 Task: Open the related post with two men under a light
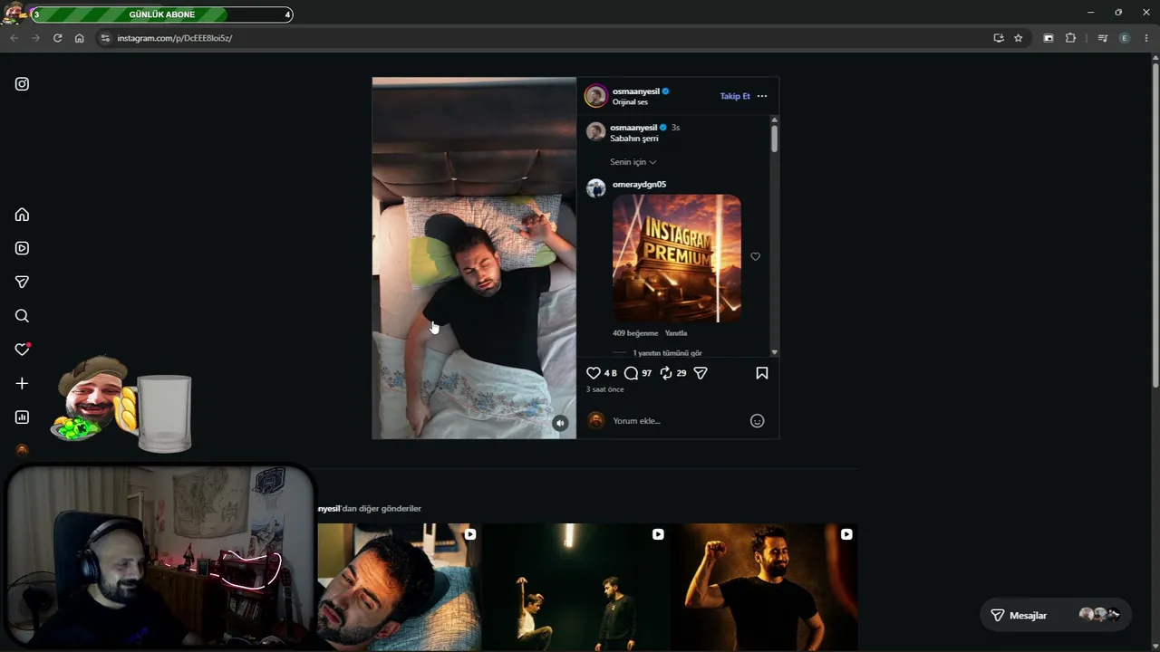[x=575, y=587]
